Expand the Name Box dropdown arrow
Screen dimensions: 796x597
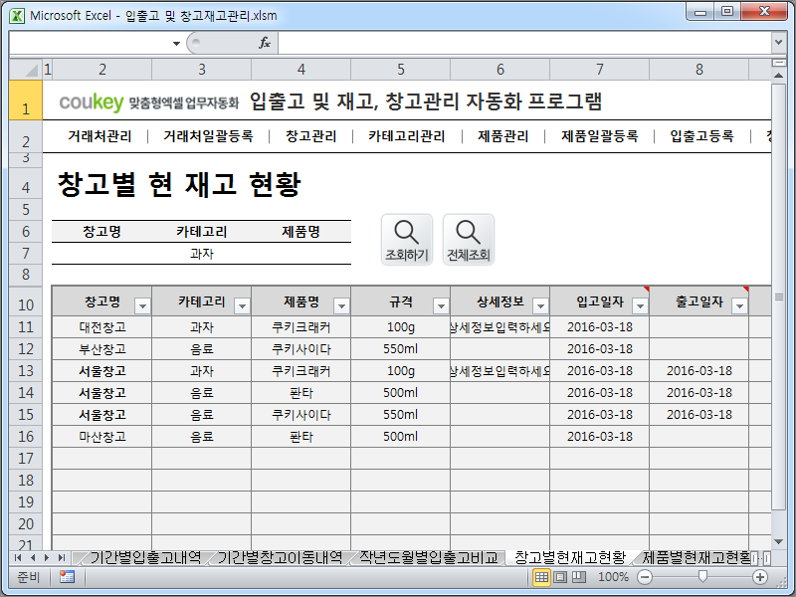(x=176, y=43)
